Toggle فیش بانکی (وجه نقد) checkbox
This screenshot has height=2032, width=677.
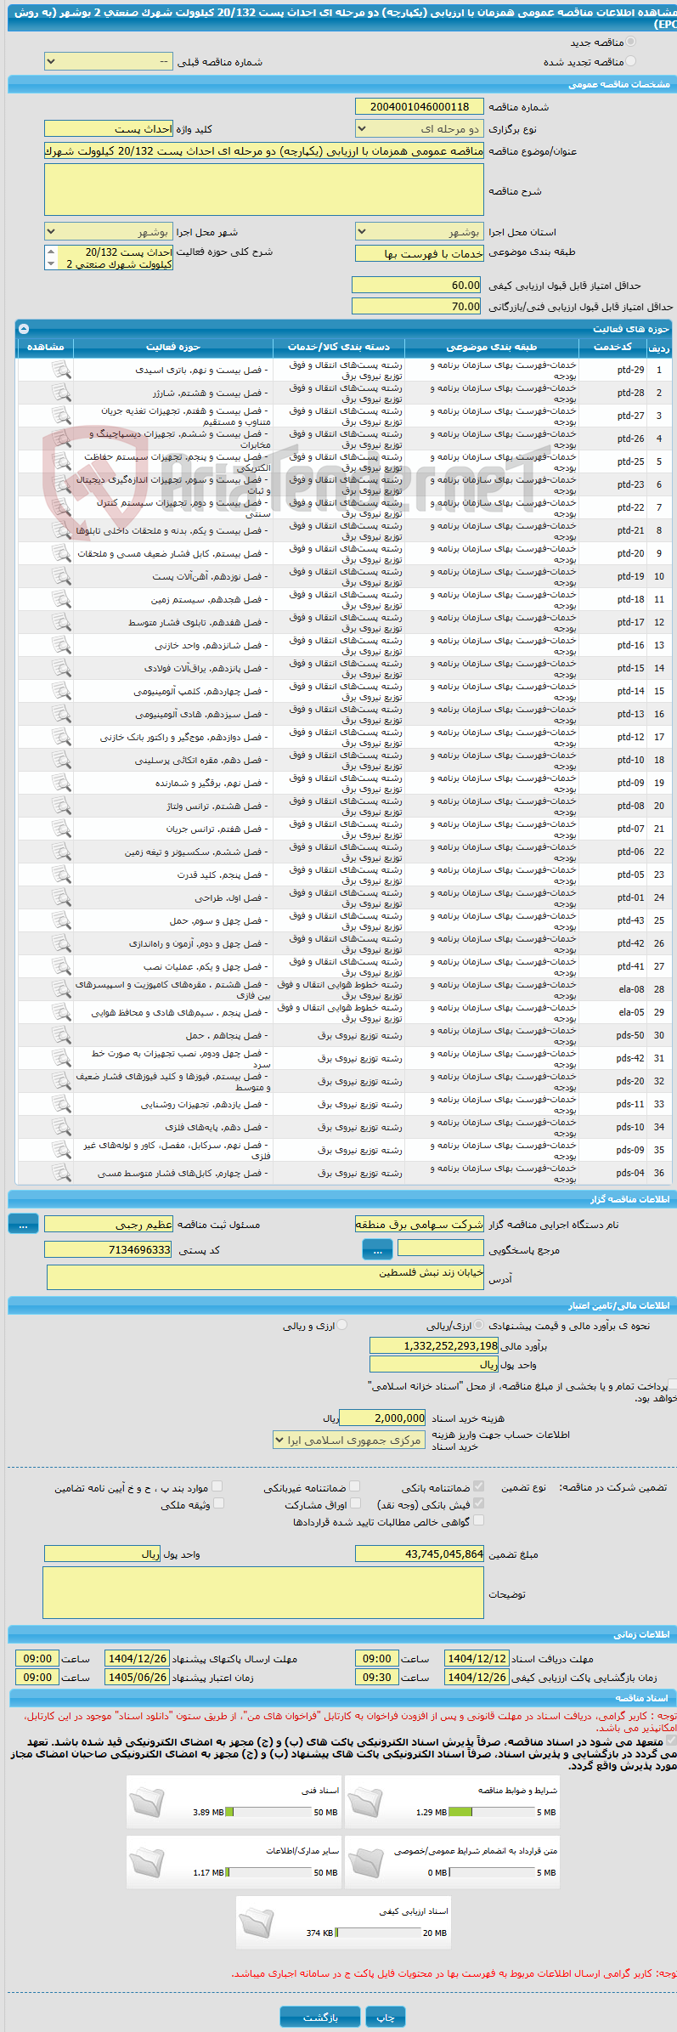click(478, 1503)
